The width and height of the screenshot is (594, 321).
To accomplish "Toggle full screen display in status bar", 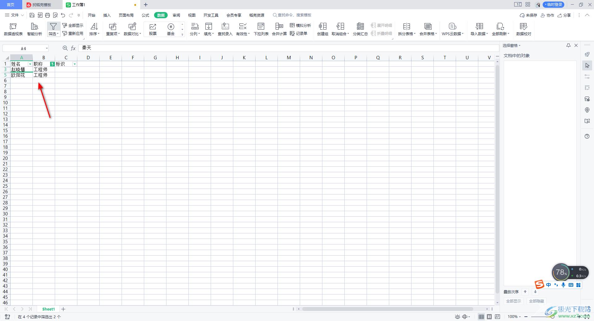I will tap(587, 317).
